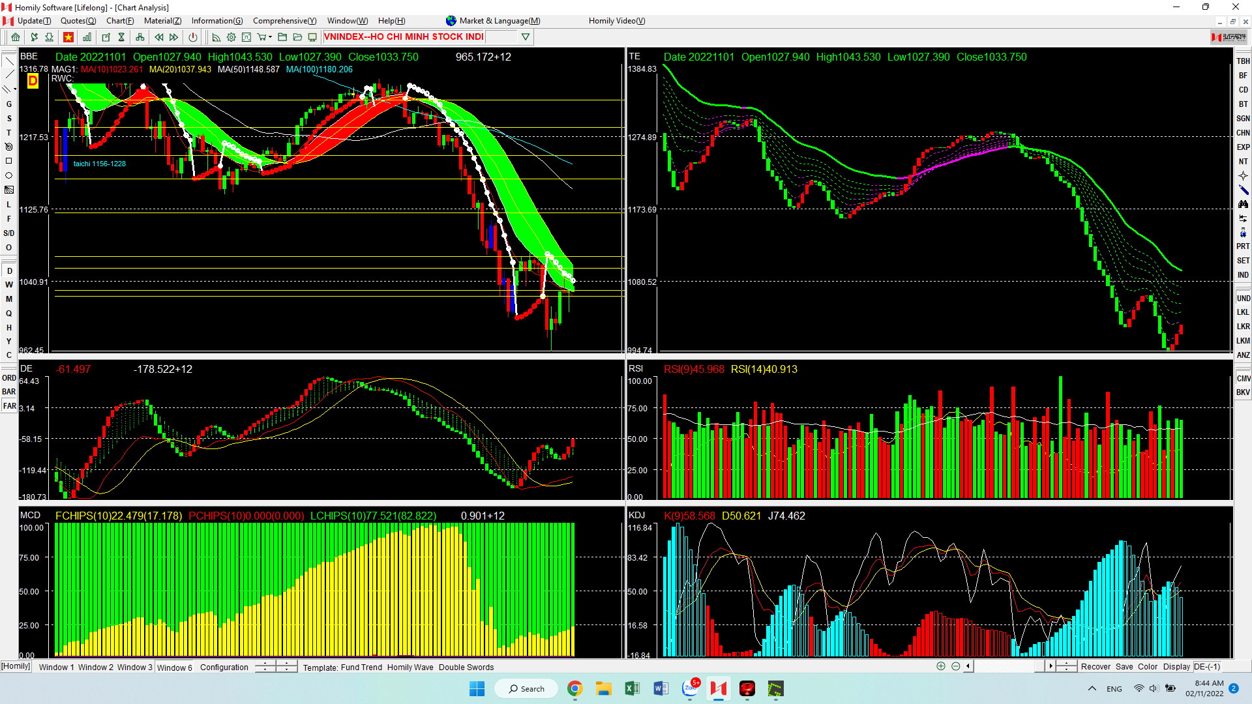Viewport: 1252px width, 704px height.
Task: Switch to the Window 2 tab
Action: [x=96, y=667]
